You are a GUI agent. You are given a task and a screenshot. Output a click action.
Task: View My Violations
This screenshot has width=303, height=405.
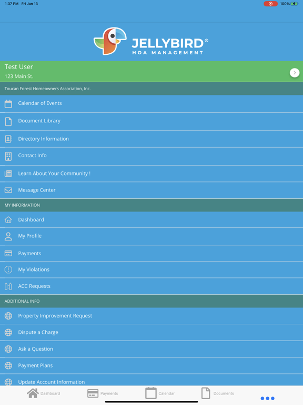point(151,269)
